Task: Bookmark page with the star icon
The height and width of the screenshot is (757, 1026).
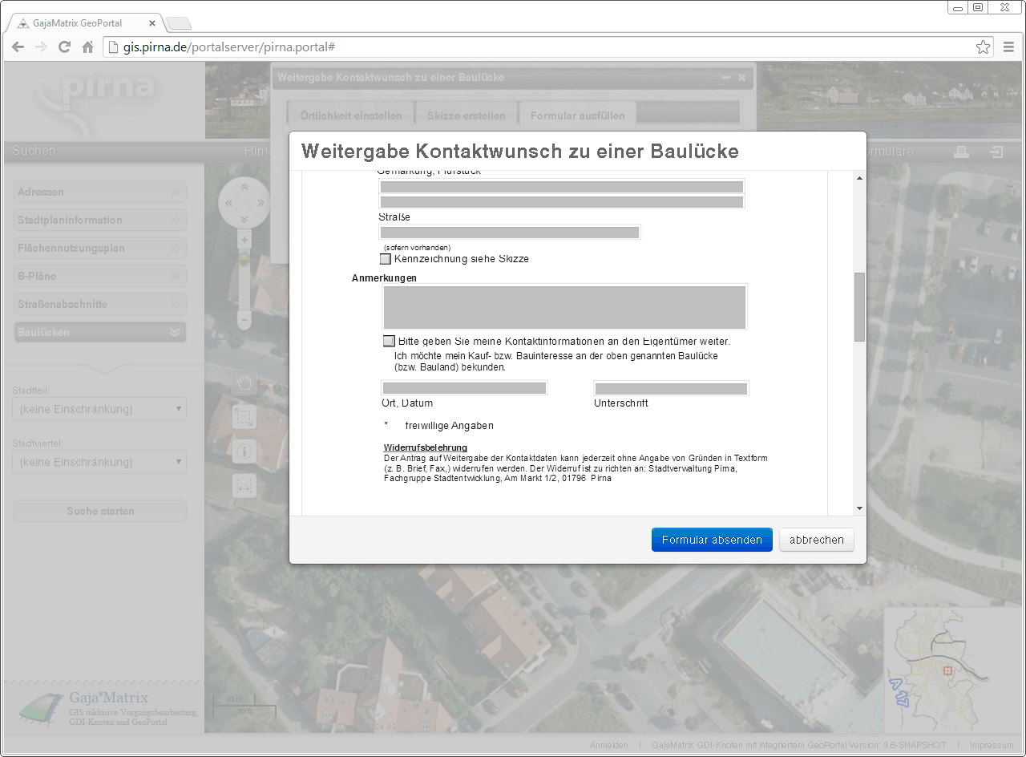Action: click(x=983, y=47)
